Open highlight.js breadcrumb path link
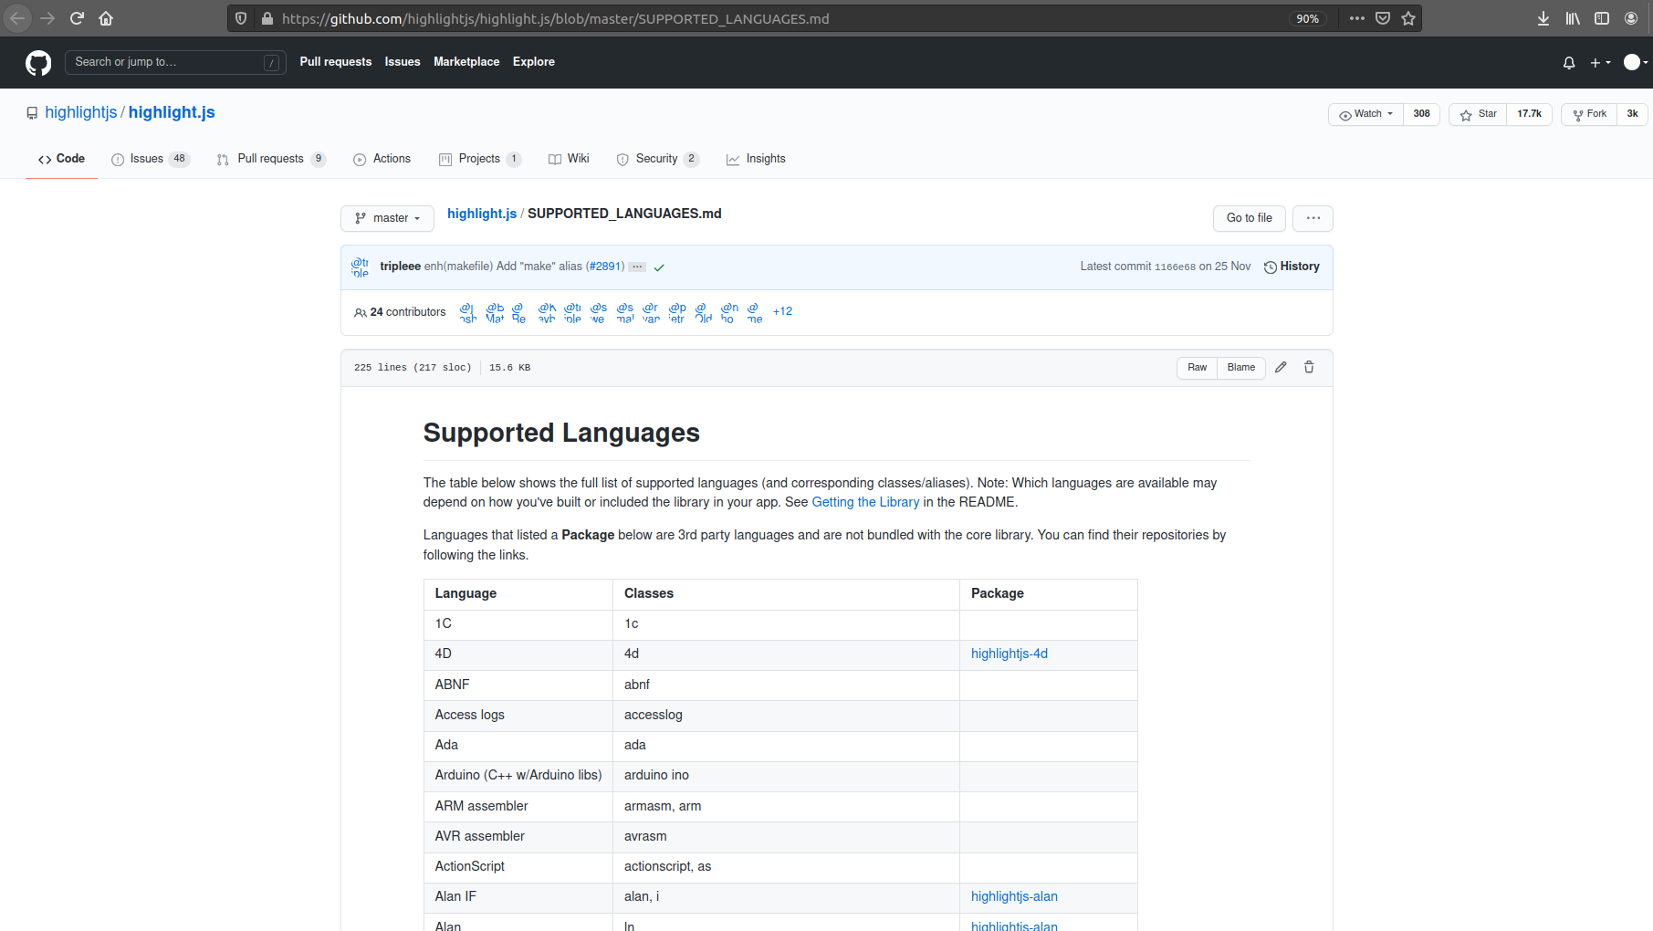This screenshot has height=931, width=1653. (x=482, y=214)
